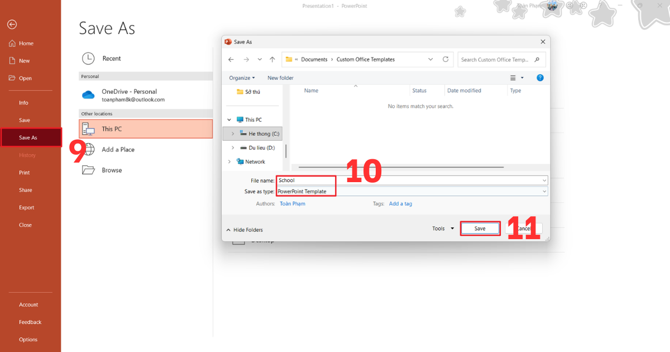Click the Save button
Screen dimensions: 670x352
(480, 229)
